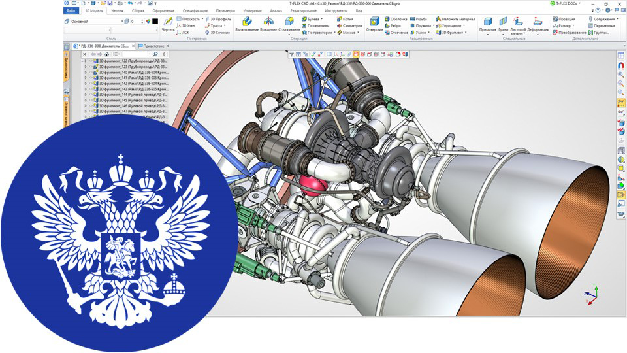627x353 pixels.
Task: Select the Чертить sketch tool
Action: pos(168,24)
